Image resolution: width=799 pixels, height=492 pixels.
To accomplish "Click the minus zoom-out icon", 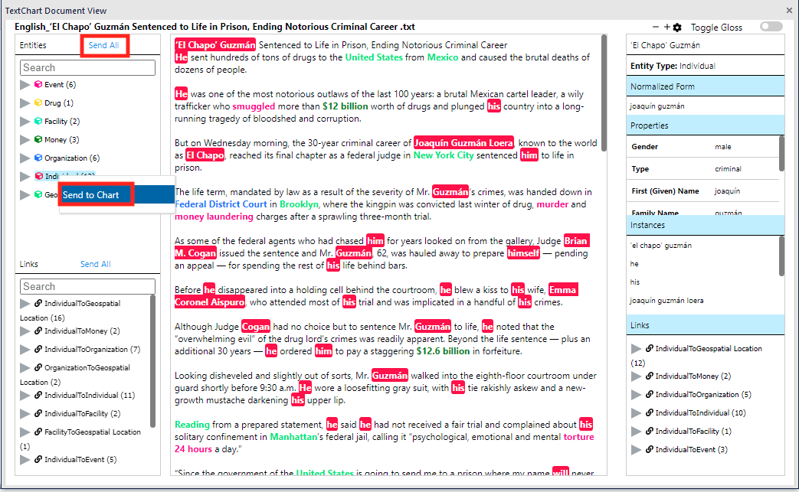I will [656, 27].
